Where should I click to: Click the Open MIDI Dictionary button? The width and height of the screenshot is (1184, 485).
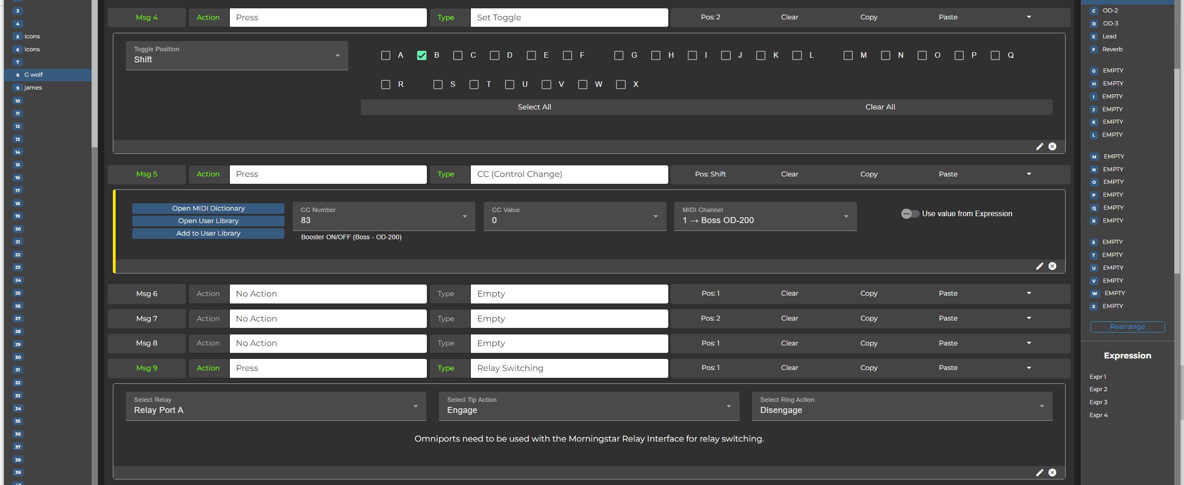pyautogui.click(x=208, y=208)
